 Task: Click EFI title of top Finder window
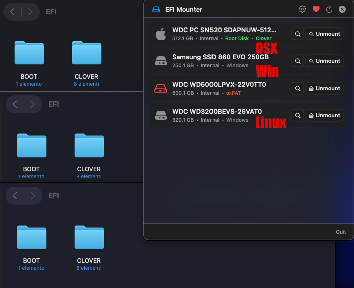[51, 12]
